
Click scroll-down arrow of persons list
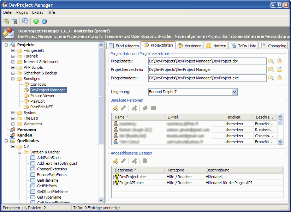click(x=280, y=142)
